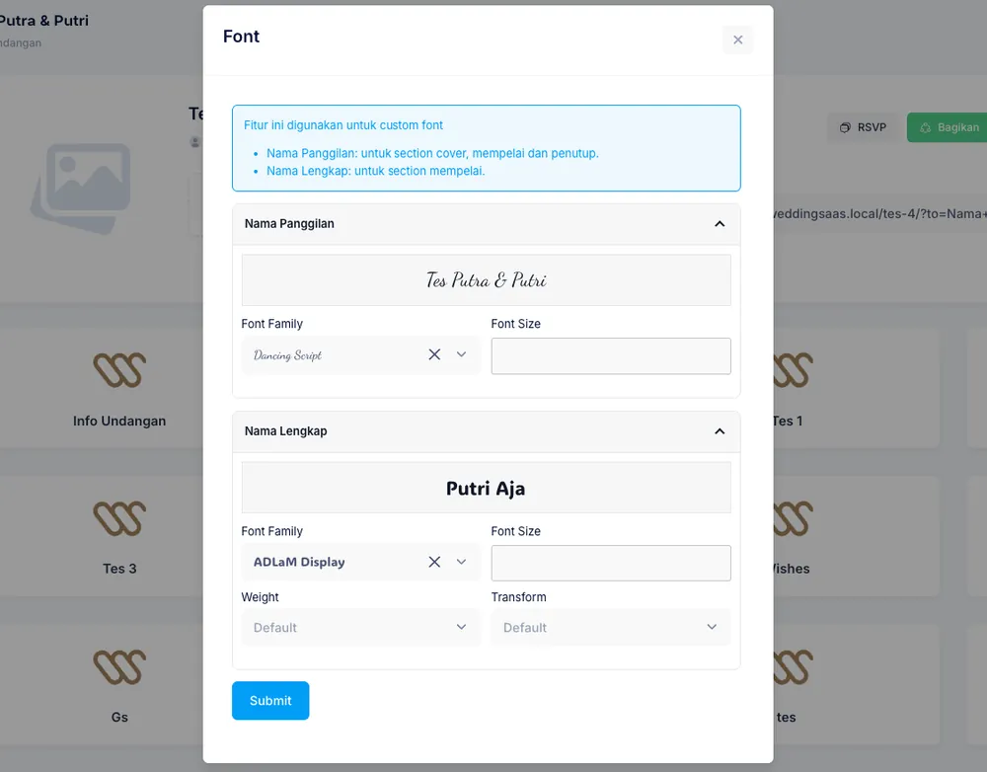Click the Tes Putra & Putri preview
The image size is (987, 772).
click(486, 280)
